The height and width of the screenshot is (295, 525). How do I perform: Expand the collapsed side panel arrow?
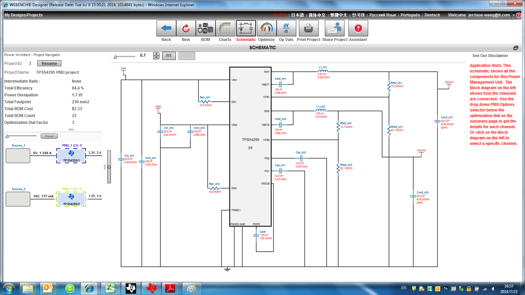click(109, 167)
